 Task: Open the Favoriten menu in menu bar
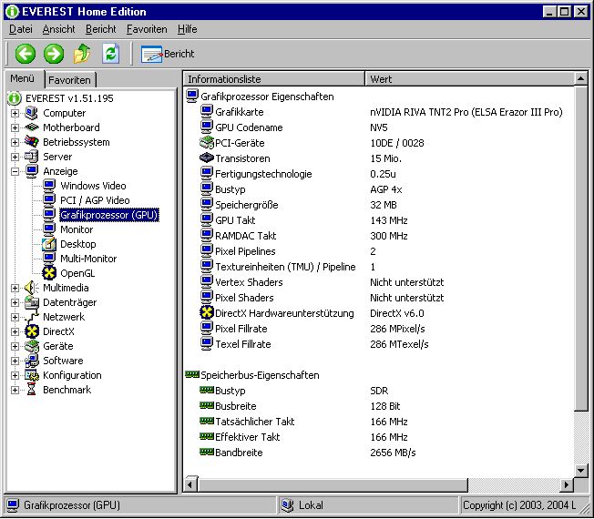tap(147, 29)
